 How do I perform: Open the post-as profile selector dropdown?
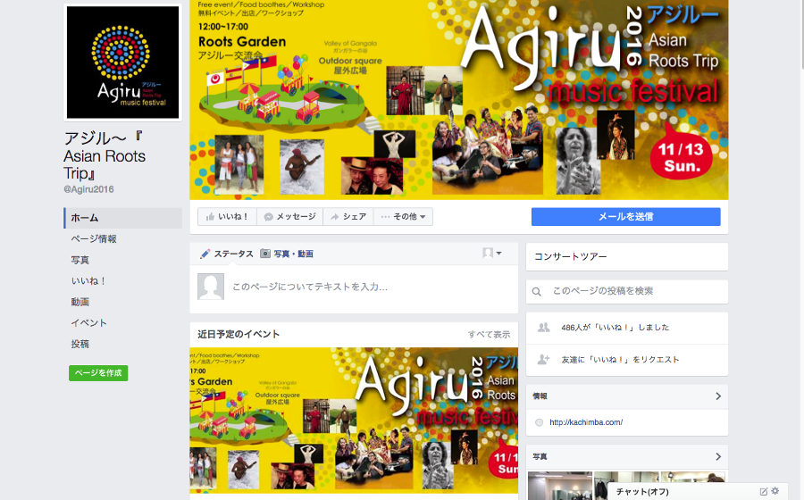click(491, 253)
